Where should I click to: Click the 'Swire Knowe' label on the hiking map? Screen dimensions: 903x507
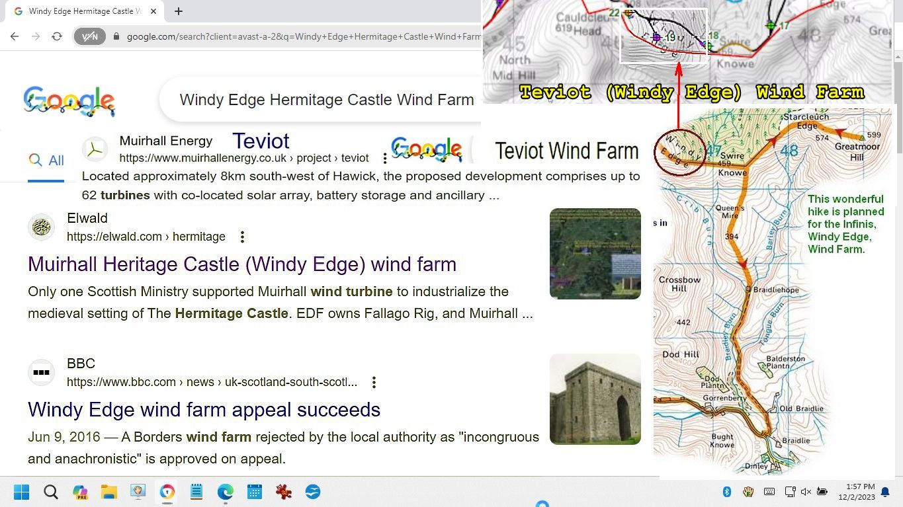[x=732, y=165]
